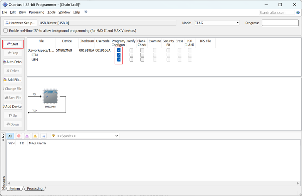
Task: Click the 001919EA checksum value
Action: coord(86,50)
